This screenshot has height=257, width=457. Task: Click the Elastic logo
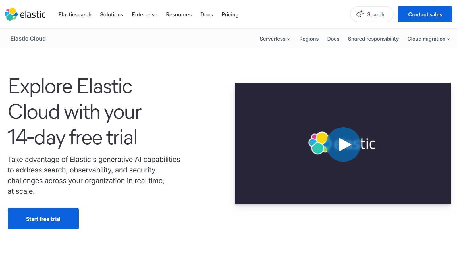pyautogui.click(x=25, y=14)
